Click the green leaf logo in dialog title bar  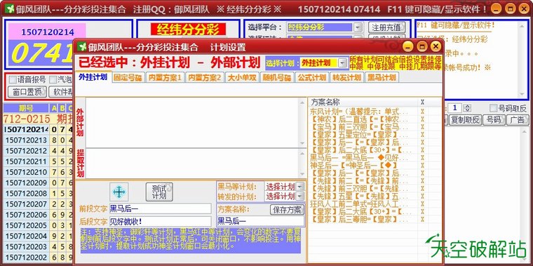(81, 46)
